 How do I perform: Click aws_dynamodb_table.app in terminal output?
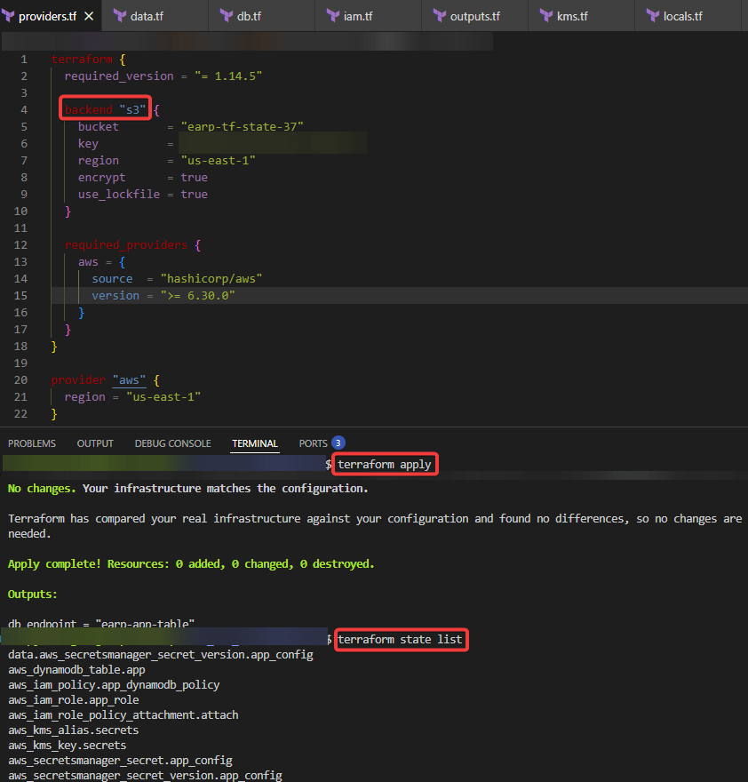click(x=76, y=670)
